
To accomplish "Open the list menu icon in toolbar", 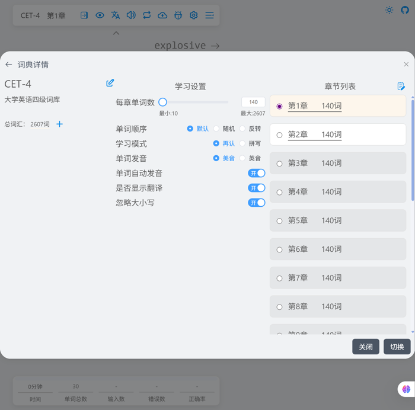I will click(x=209, y=15).
